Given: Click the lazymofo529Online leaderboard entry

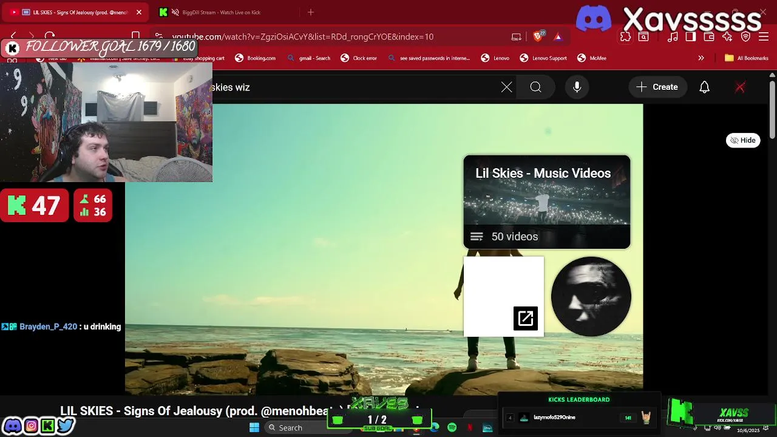Looking at the screenshot, I should [x=579, y=418].
